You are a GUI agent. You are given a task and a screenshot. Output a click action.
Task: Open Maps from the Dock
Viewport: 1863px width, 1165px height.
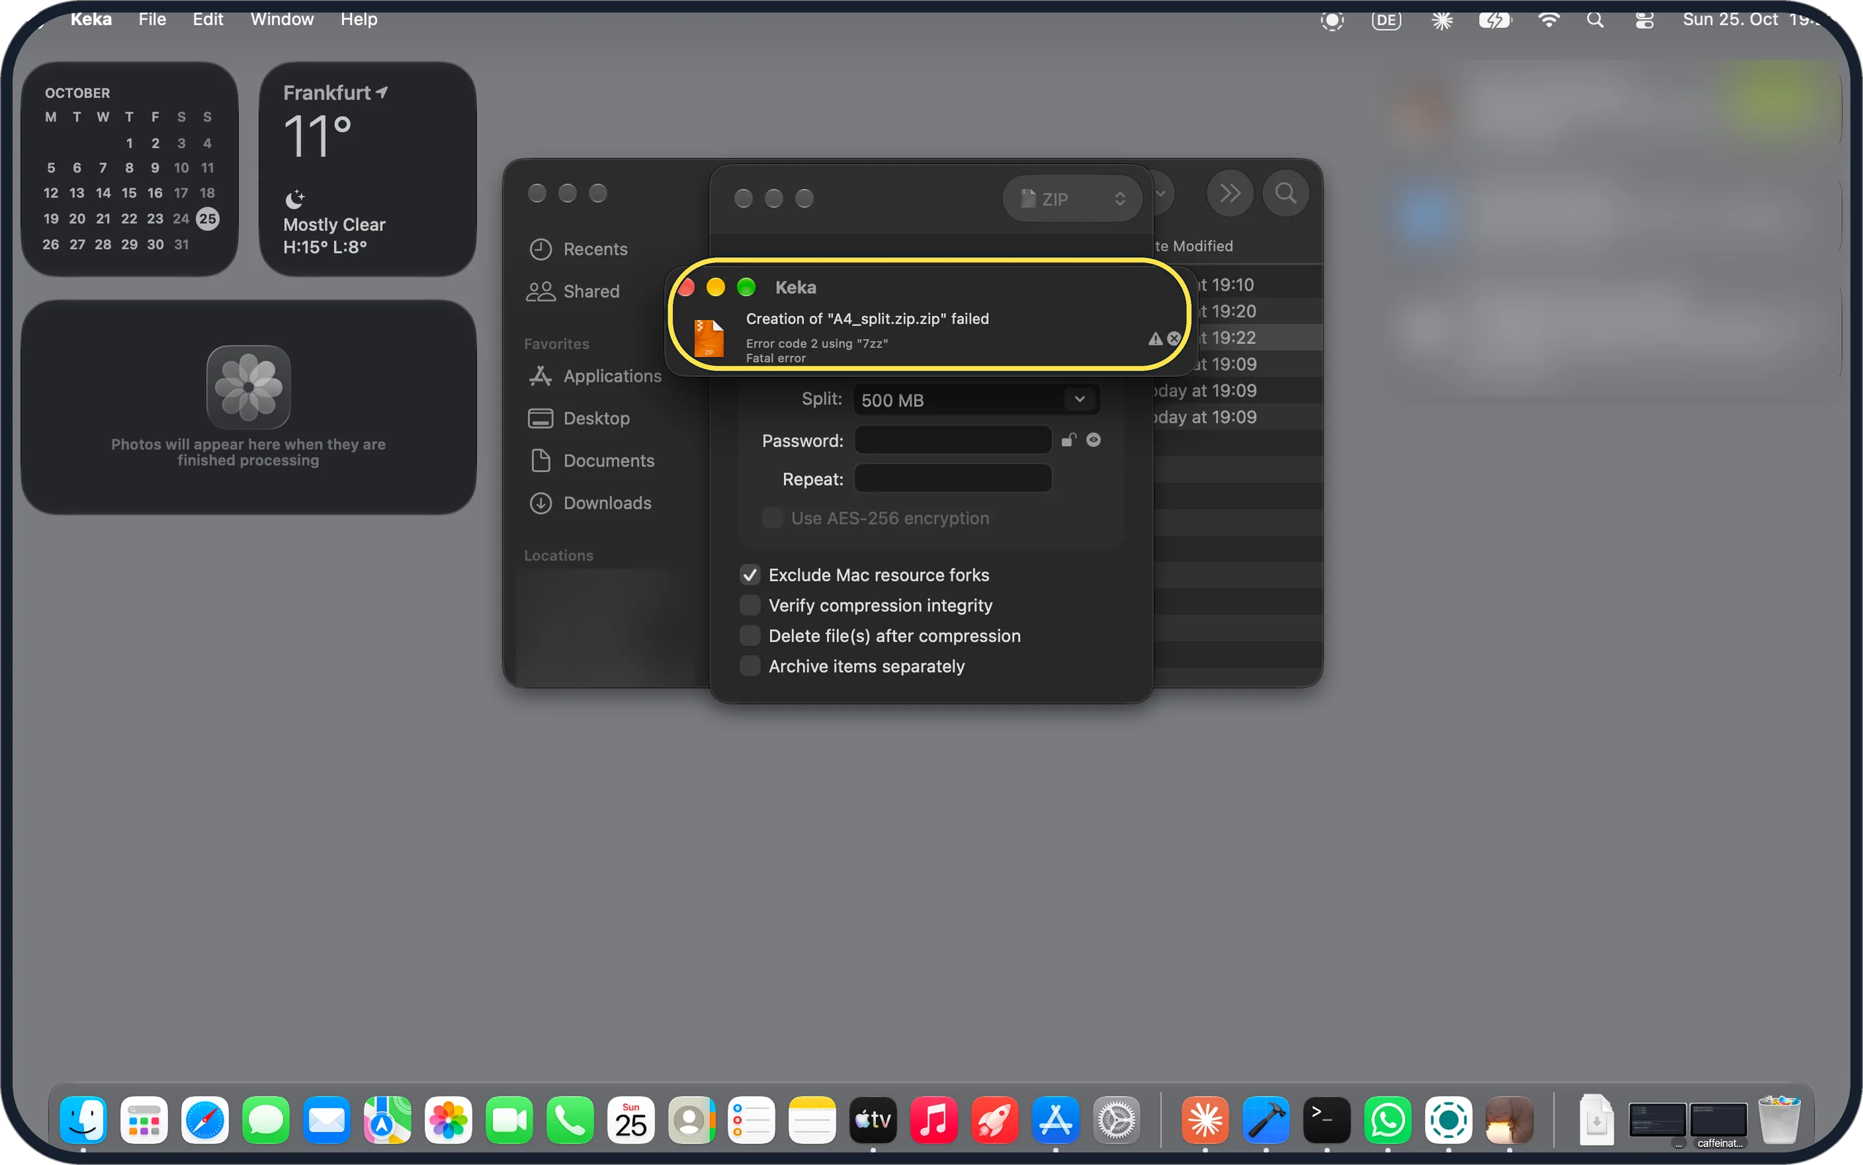(388, 1119)
